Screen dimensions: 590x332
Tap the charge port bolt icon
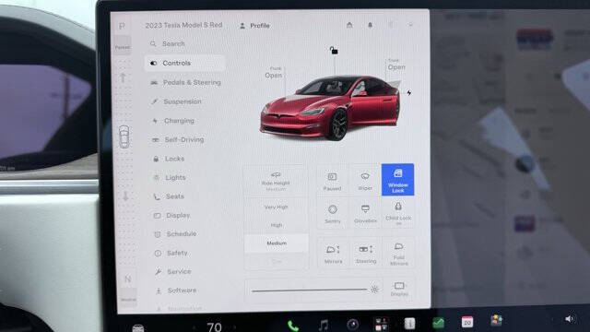coord(409,92)
